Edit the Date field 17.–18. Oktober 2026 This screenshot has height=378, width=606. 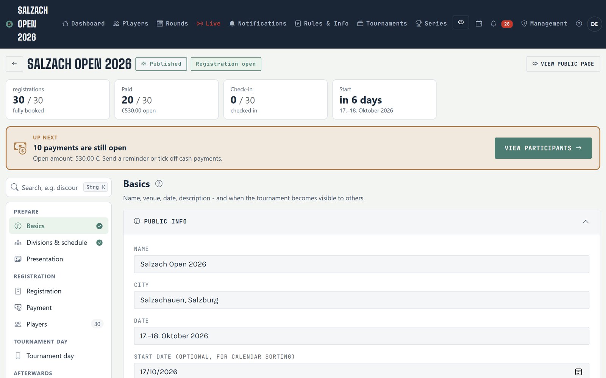coord(362,336)
